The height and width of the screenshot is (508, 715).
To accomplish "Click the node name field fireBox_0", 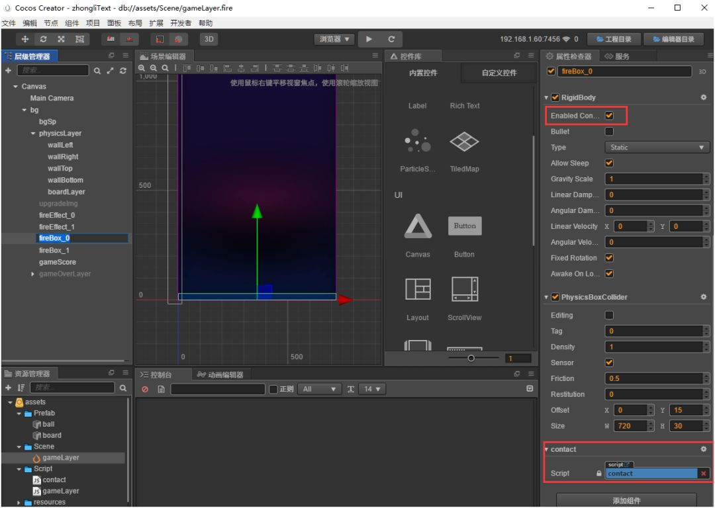I will pos(624,71).
